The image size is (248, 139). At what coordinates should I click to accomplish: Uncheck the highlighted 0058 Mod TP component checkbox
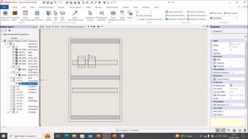(x=17, y=83)
